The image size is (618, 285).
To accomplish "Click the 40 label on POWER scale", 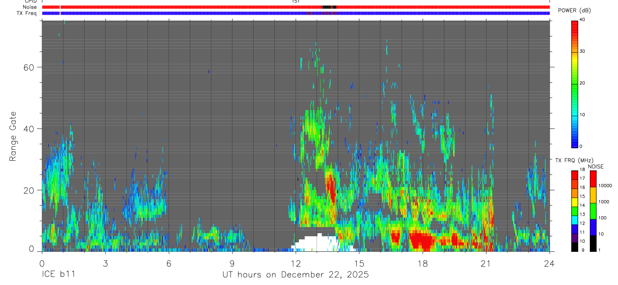I will click(582, 20).
